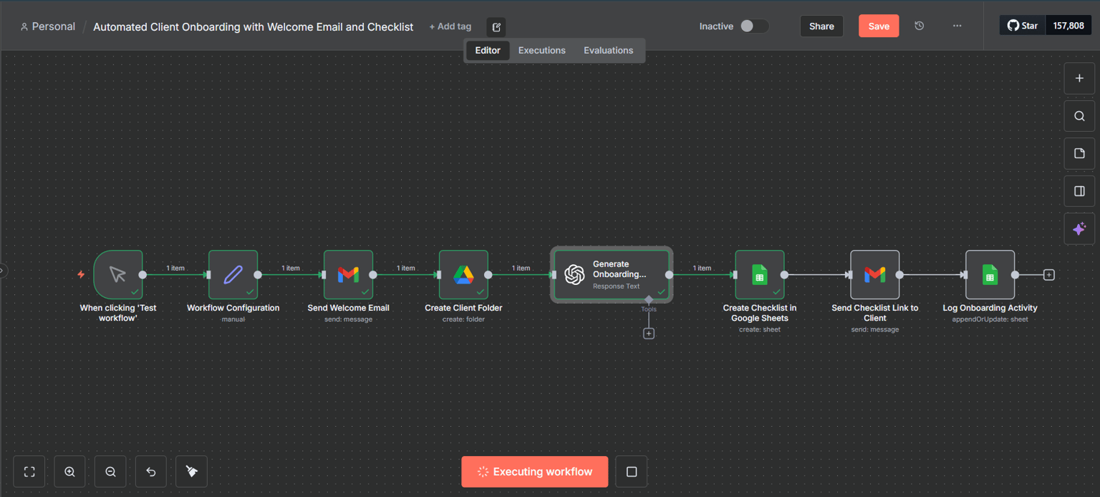1100x497 pixels.
Task: Zoom in on the canvas
Action: coord(69,472)
